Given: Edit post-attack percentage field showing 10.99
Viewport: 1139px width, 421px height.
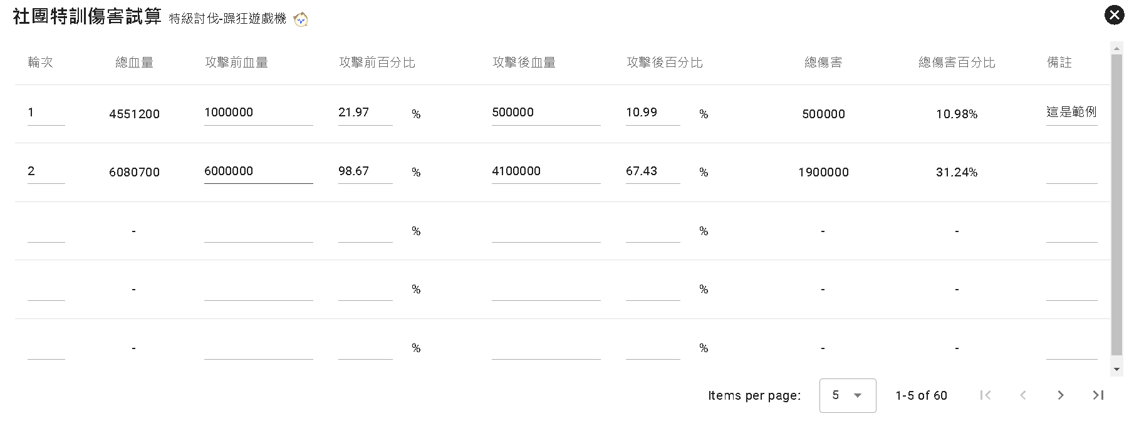Looking at the screenshot, I should pyautogui.click(x=652, y=113).
